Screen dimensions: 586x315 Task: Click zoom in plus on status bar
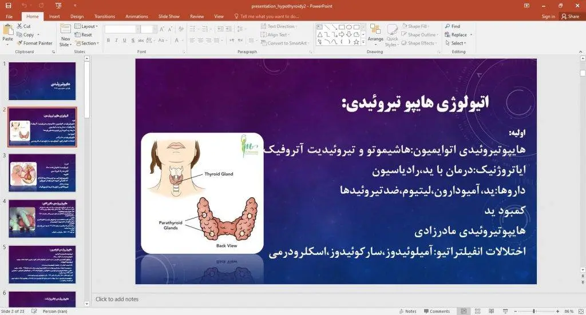pyautogui.click(x=557, y=311)
